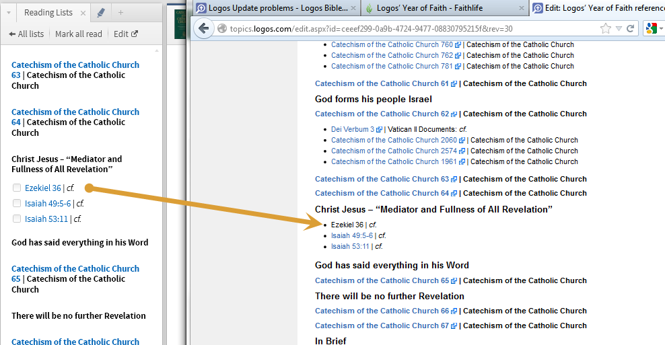Image resolution: width=665 pixels, height=345 pixels.
Task: Click 'God has said everything' heading in browser
Action: click(x=392, y=266)
